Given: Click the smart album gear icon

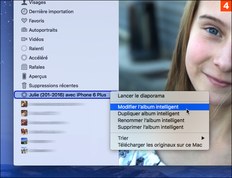Looking at the screenshot, I should tap(24, 95).
